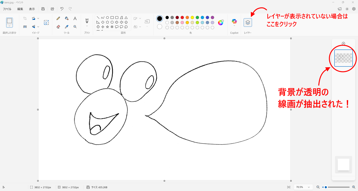Pick the Color picker eyedropper tool

(x=67, y=27)
